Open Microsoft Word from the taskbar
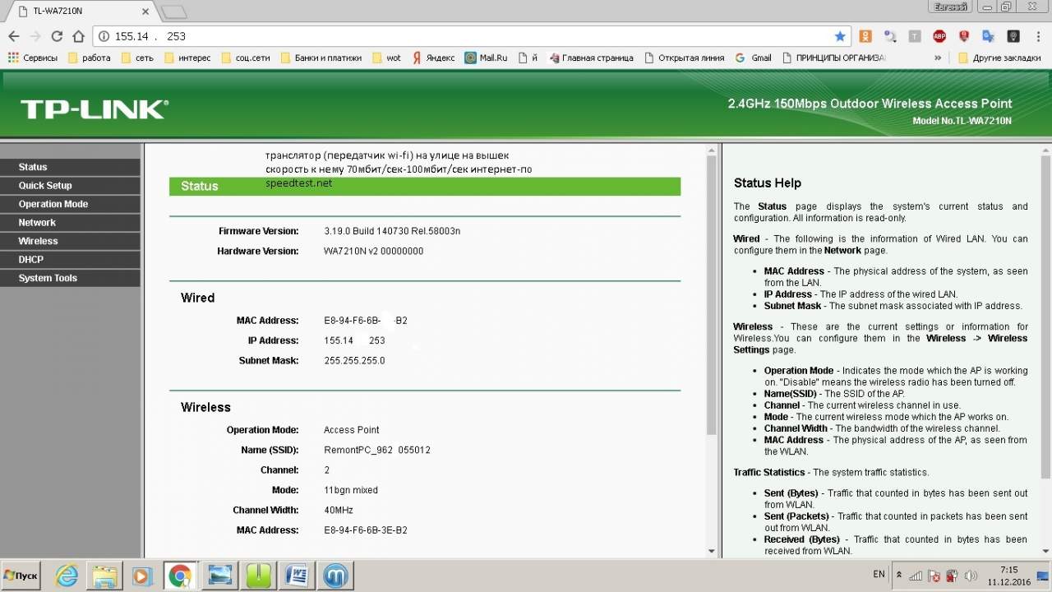 [x=296, y=576]
